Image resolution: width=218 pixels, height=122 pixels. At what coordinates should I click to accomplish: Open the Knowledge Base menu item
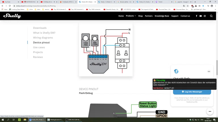click(x=162, y=16)
